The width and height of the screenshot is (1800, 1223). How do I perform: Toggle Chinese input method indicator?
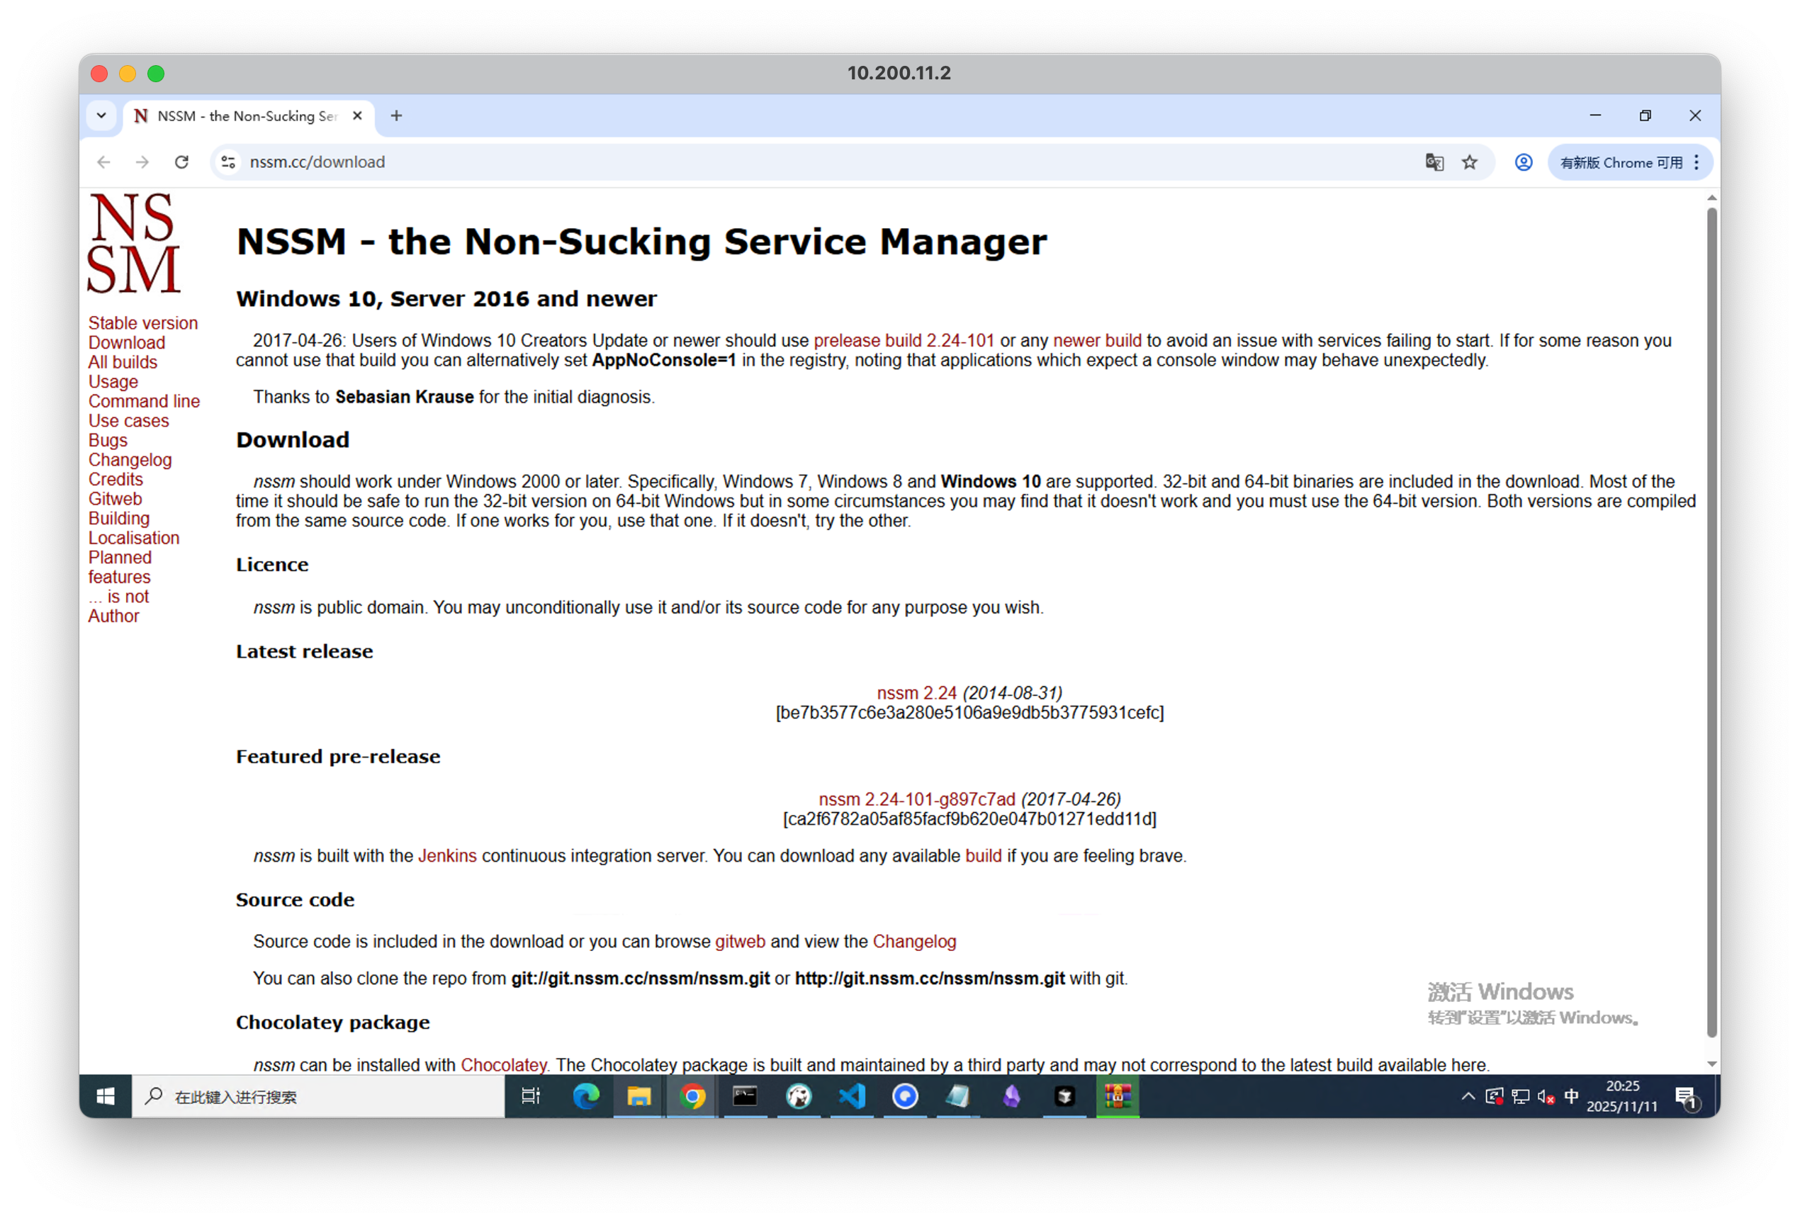(1570, 1096)
